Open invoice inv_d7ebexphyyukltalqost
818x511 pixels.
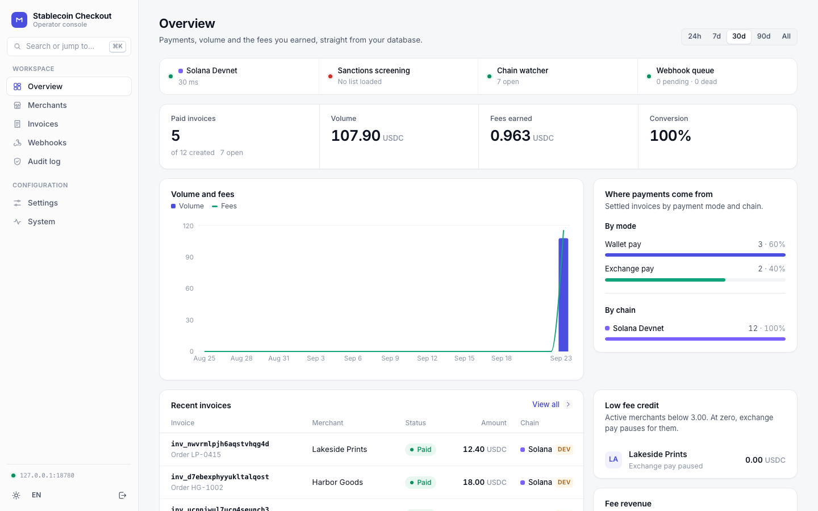pyautogui.click(x=220, y=477)
